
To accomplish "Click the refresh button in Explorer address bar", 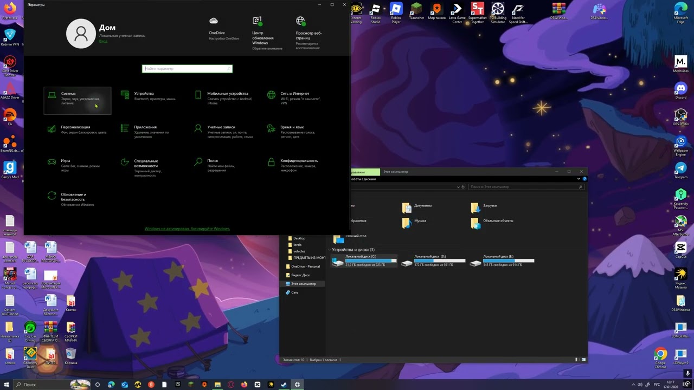I will 463,187.
